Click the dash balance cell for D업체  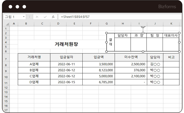131,82
